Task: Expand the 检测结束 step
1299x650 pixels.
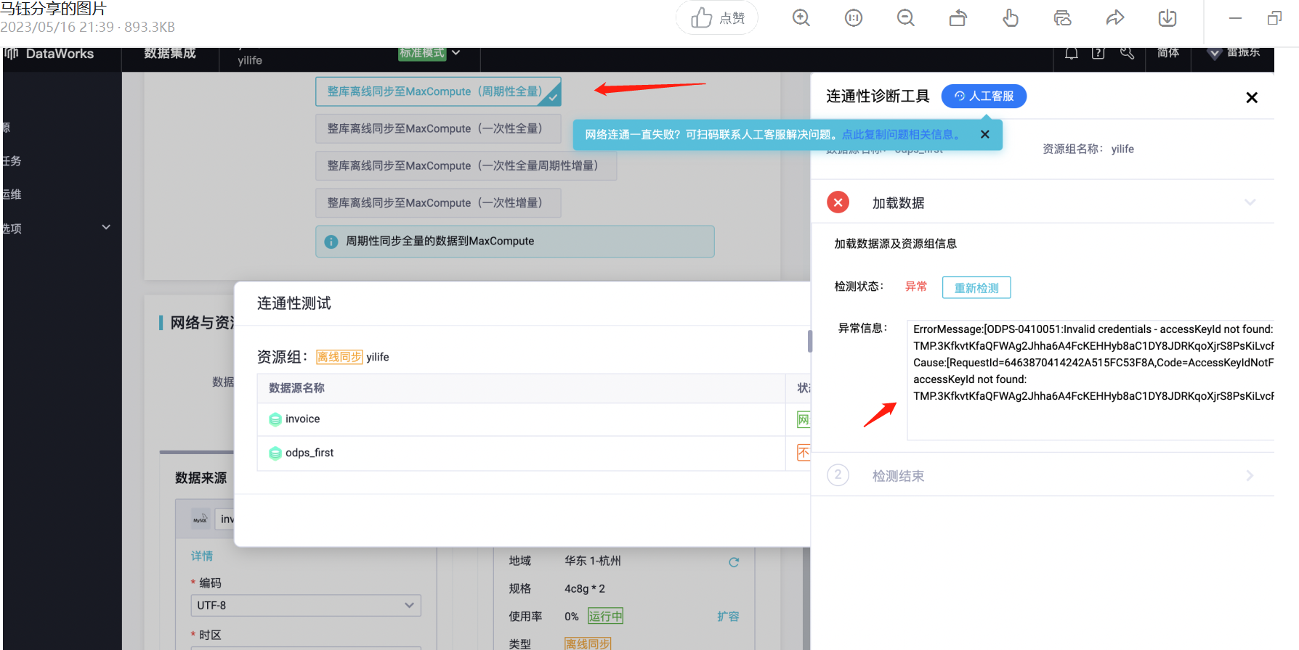Action: click(x=1250, y=476)
